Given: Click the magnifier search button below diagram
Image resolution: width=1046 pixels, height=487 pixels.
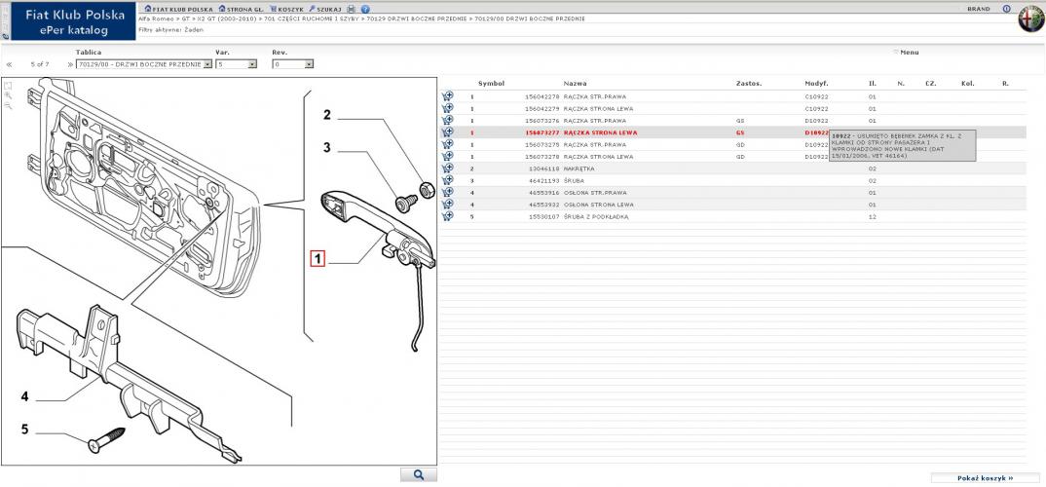Looking at the screenshot, I should coord(418,474).
